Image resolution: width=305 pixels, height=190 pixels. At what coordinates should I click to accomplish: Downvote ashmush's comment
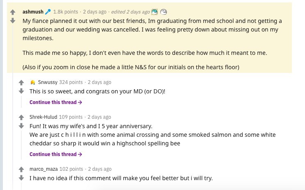pyautogui.click(x=13, y=20)
